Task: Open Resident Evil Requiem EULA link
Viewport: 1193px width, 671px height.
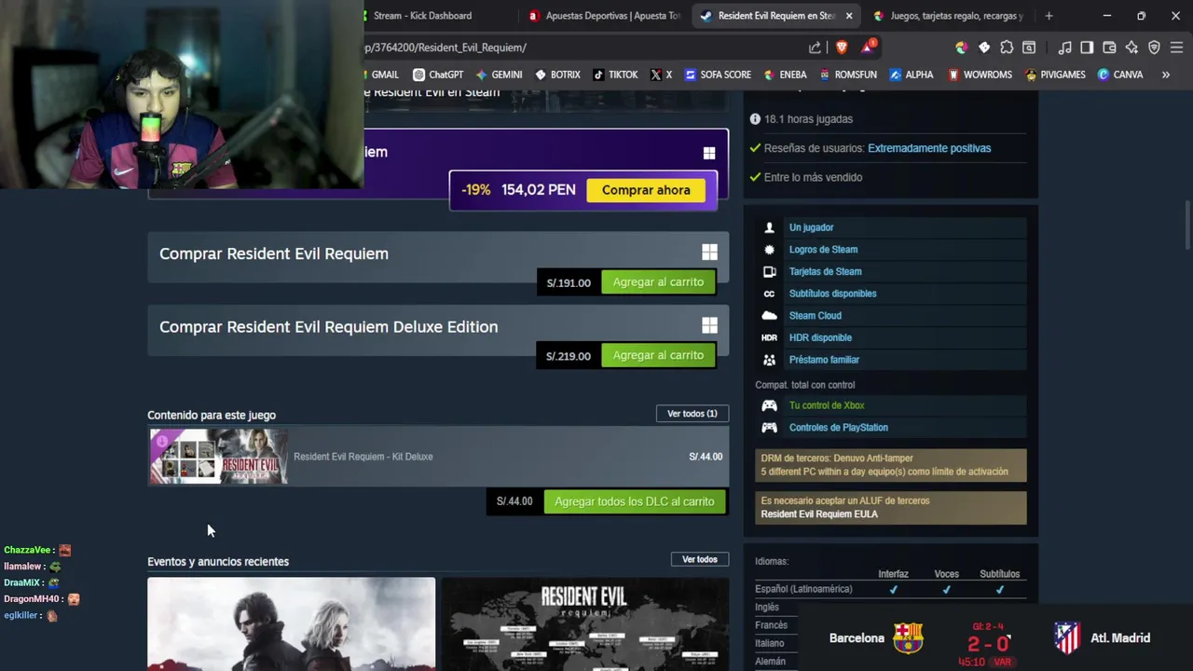Action: 819,514
